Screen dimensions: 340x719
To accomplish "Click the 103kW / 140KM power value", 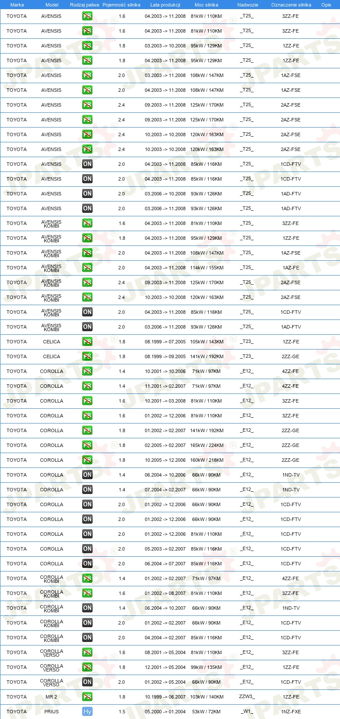I will point(207,697).
